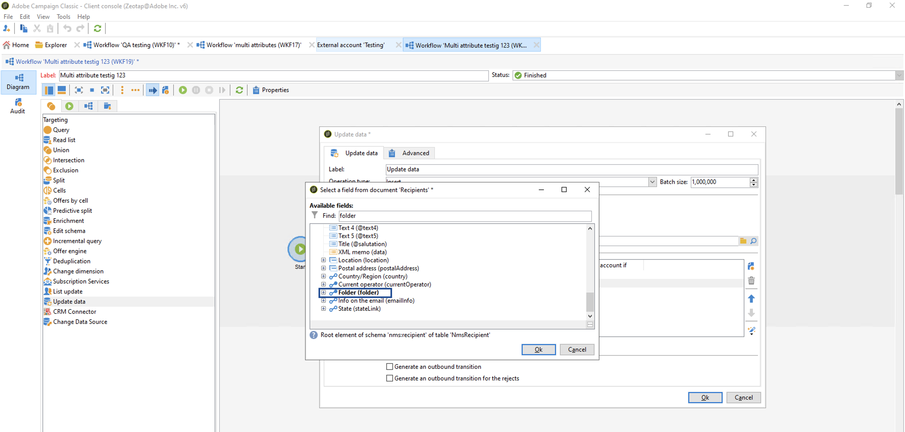The image size is (905, 432).
Task: Cancel the Update data dialog
Action: tap(743, 397)
